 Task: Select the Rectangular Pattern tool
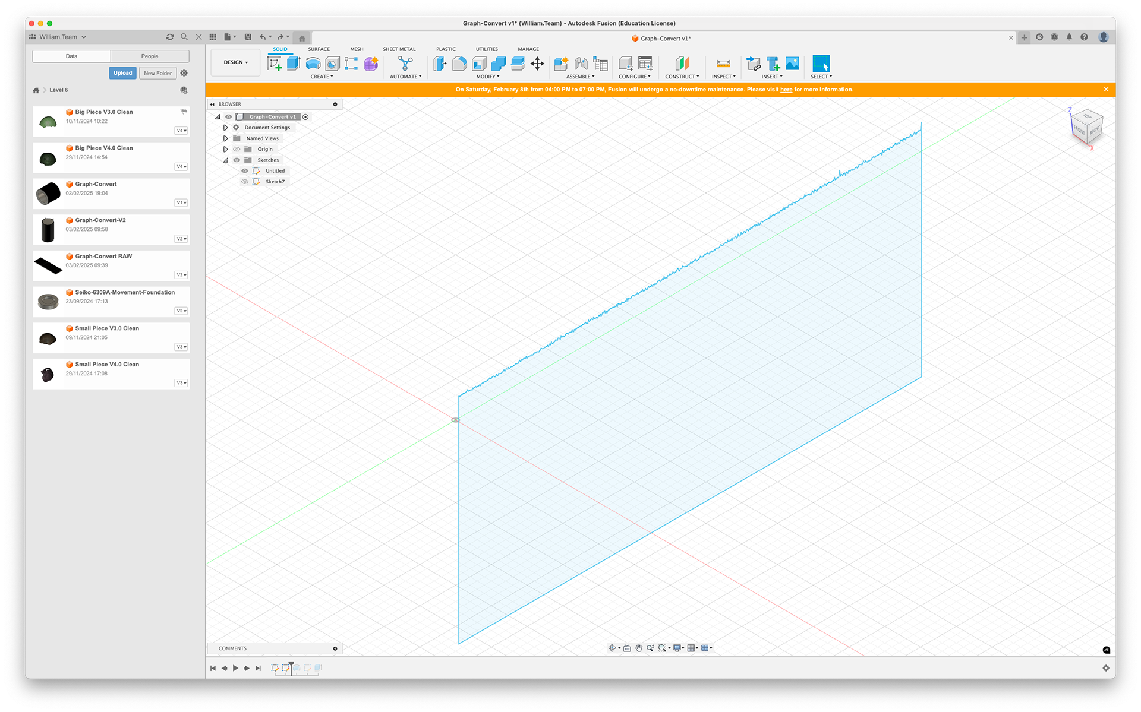click(351, 64)
